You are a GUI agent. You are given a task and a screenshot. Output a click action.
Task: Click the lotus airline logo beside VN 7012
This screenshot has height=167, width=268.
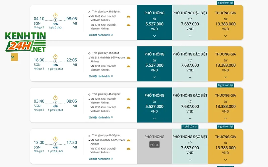pos(128,16)
